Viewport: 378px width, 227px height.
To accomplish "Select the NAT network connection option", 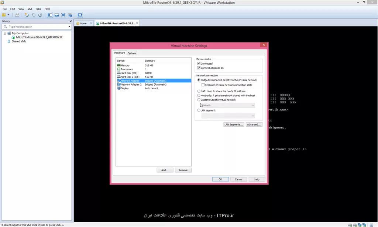I will tap(199, 91).
